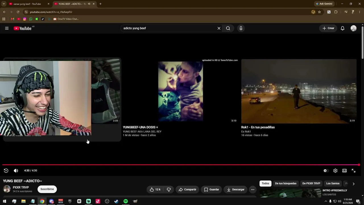Open the browser extensions puzzle menu
This screenshot has height=205, width=364.
336,12
